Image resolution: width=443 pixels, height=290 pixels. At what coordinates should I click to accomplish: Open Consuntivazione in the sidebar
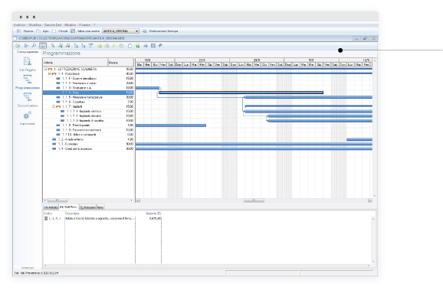click(28, 100)
